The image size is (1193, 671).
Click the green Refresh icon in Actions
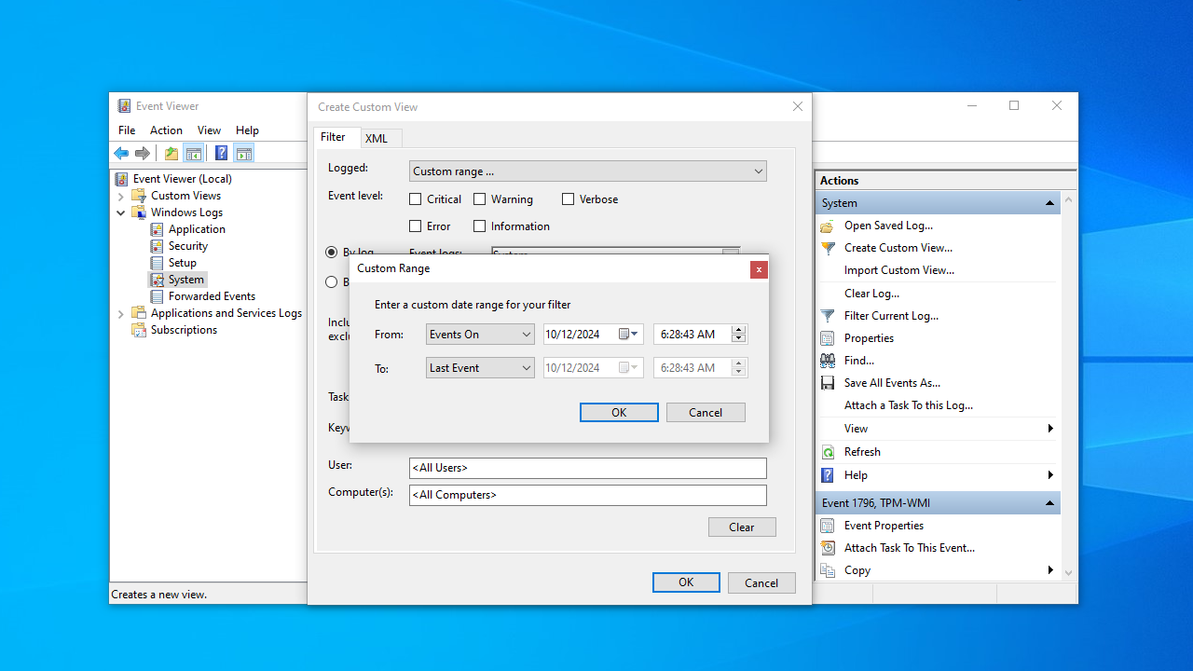coord(828,452)
